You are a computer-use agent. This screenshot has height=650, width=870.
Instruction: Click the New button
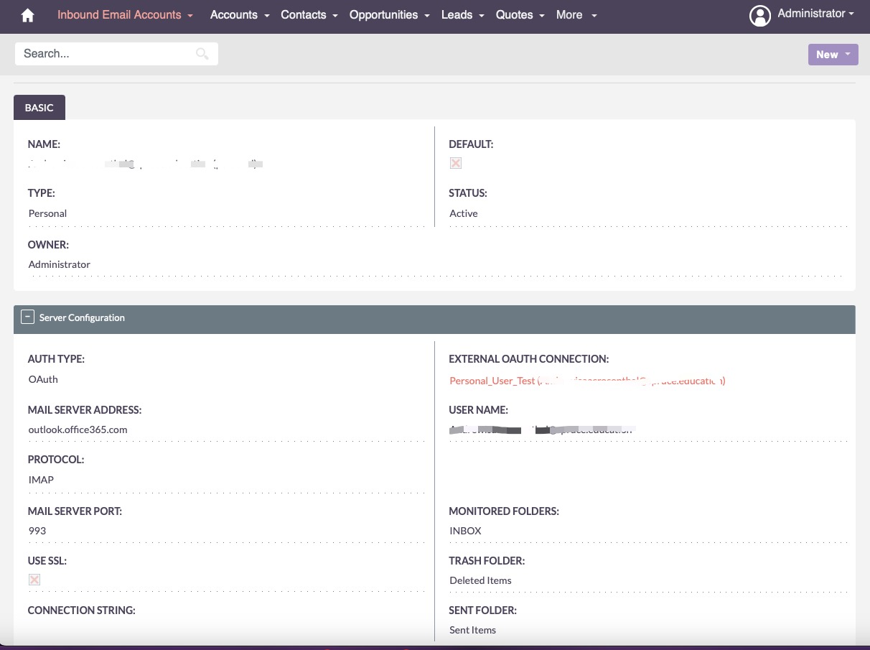coord(833,55)
